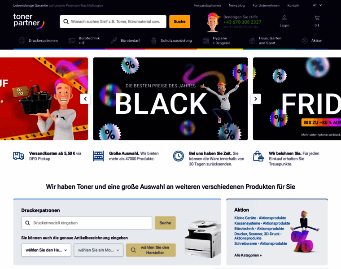Focus the Druckermodell eingeben input field
This screenshot has height=269, width=341.
tap(87, 223)
